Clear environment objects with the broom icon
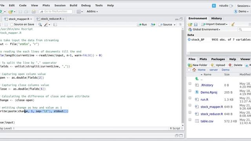Screen dimensions: 251x141 233,24
